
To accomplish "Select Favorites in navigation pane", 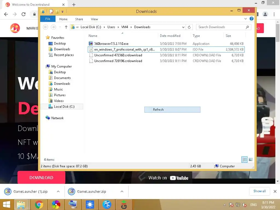I will point(57,38).
